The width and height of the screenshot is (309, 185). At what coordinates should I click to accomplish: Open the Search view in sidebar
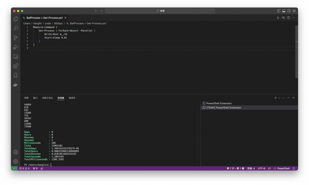(x=16, y=28)
